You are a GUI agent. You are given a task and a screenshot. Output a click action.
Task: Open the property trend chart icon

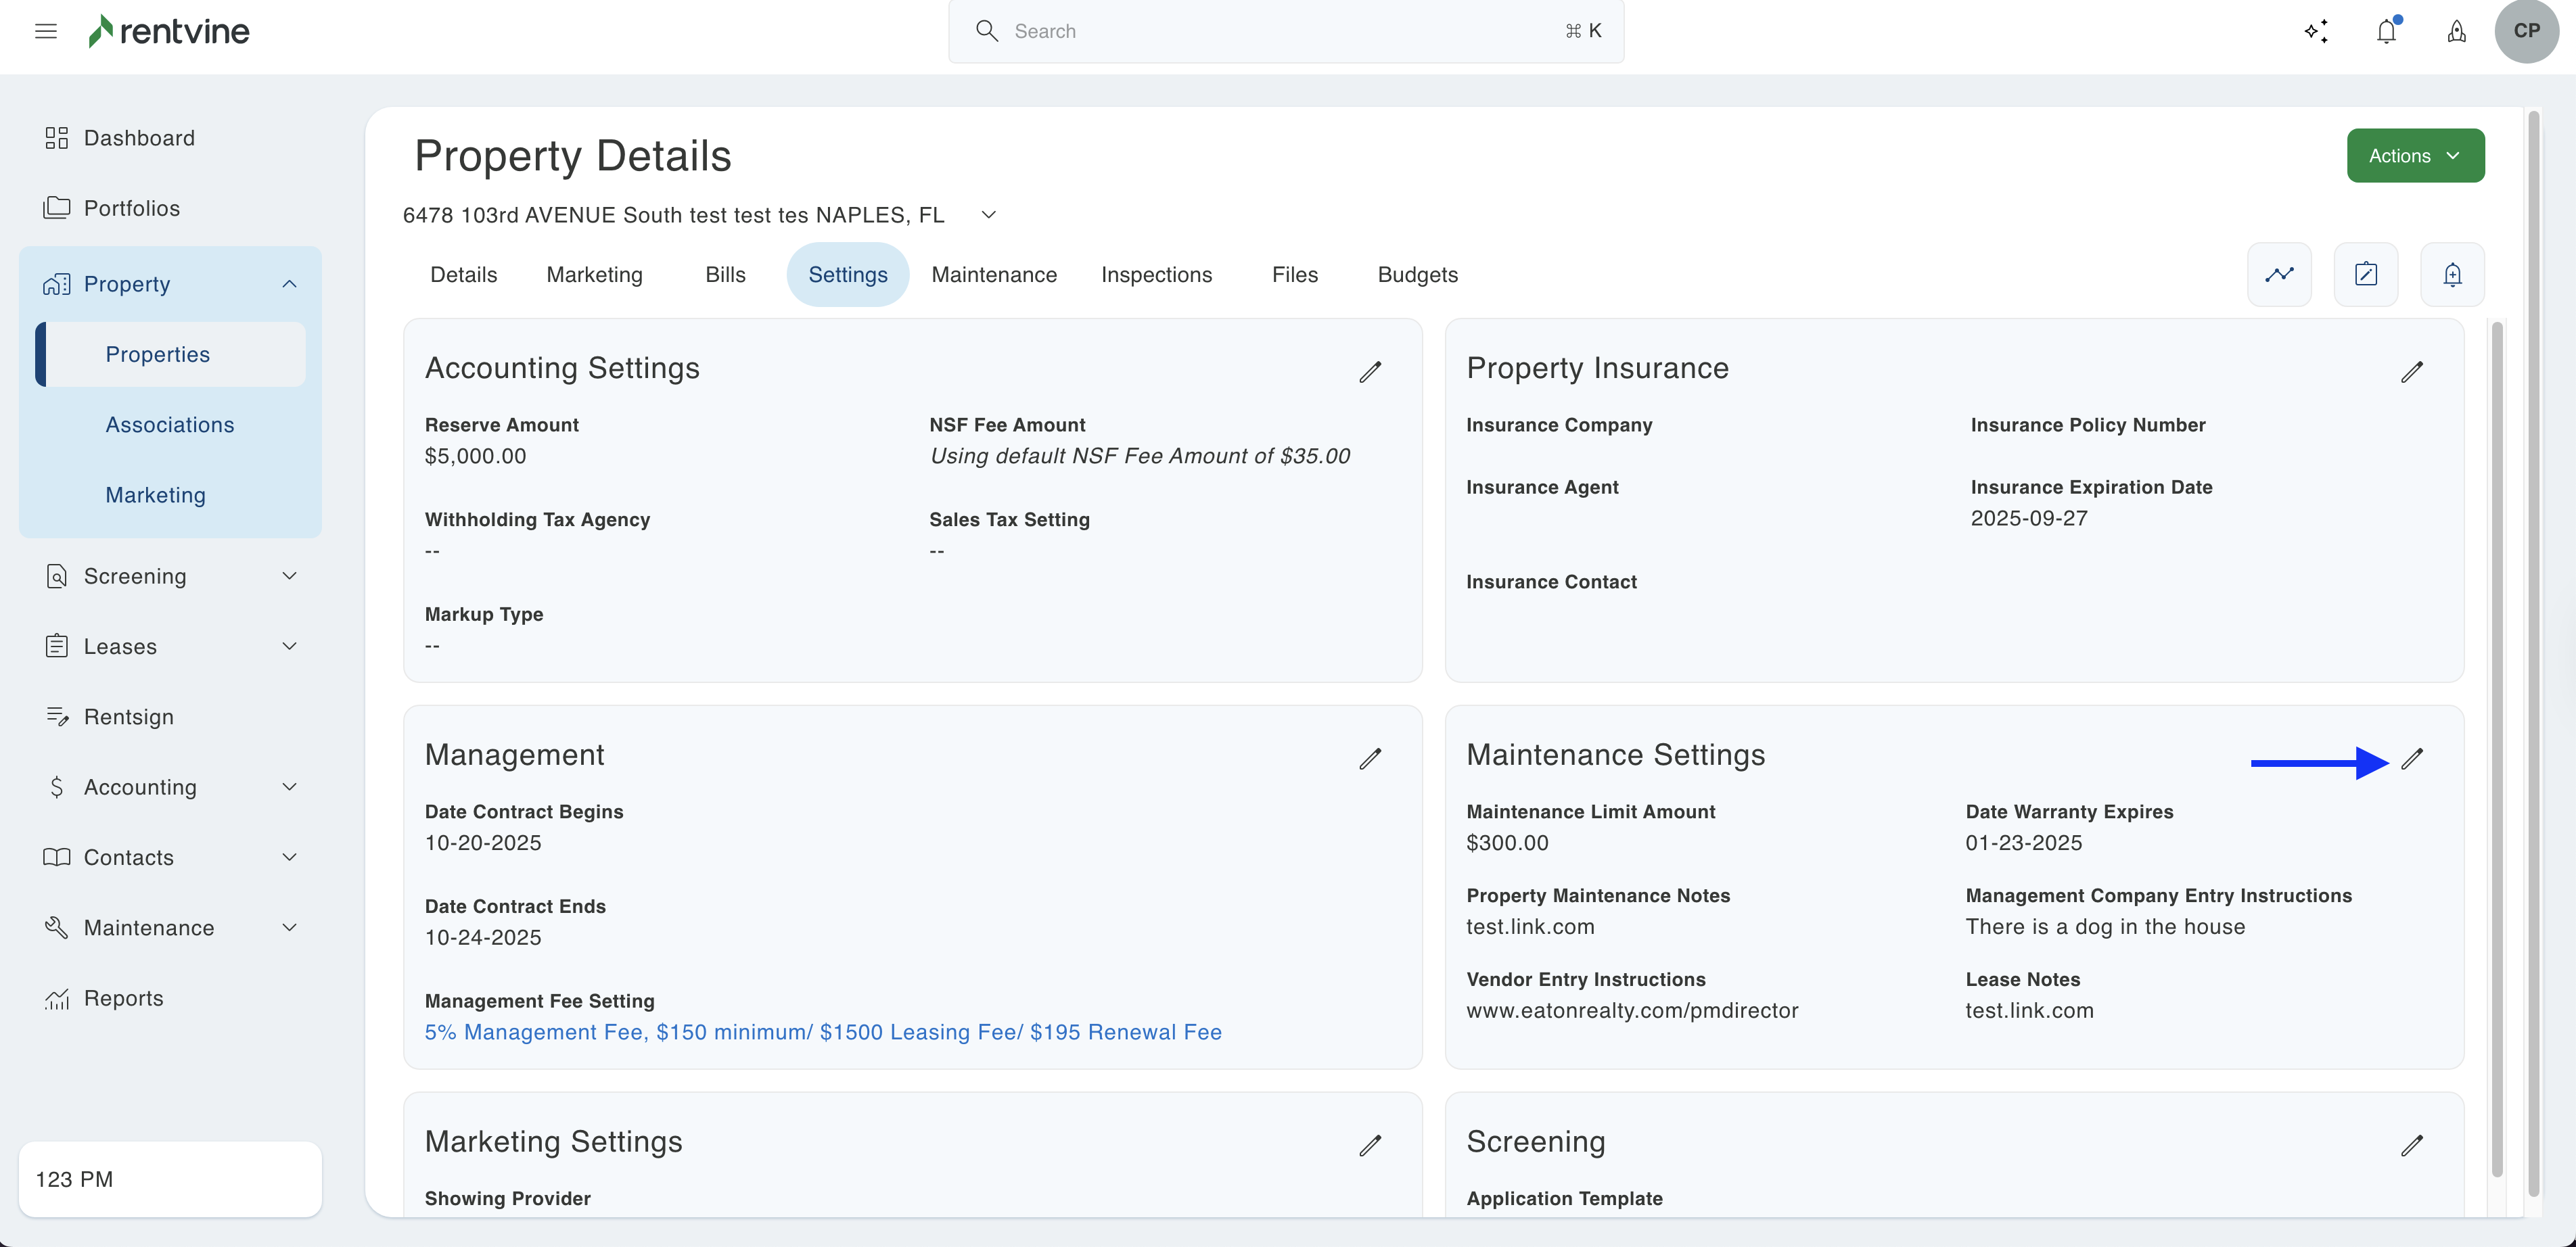(2279, 274)
